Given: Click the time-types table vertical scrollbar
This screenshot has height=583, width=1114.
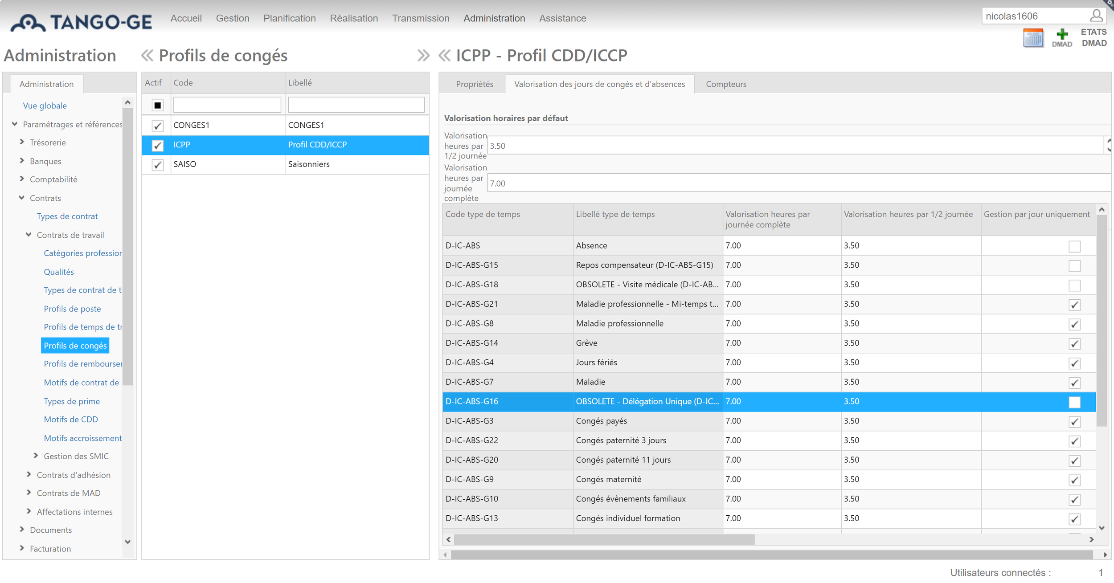Looking at the screenshot, I should coord(1102,321).
